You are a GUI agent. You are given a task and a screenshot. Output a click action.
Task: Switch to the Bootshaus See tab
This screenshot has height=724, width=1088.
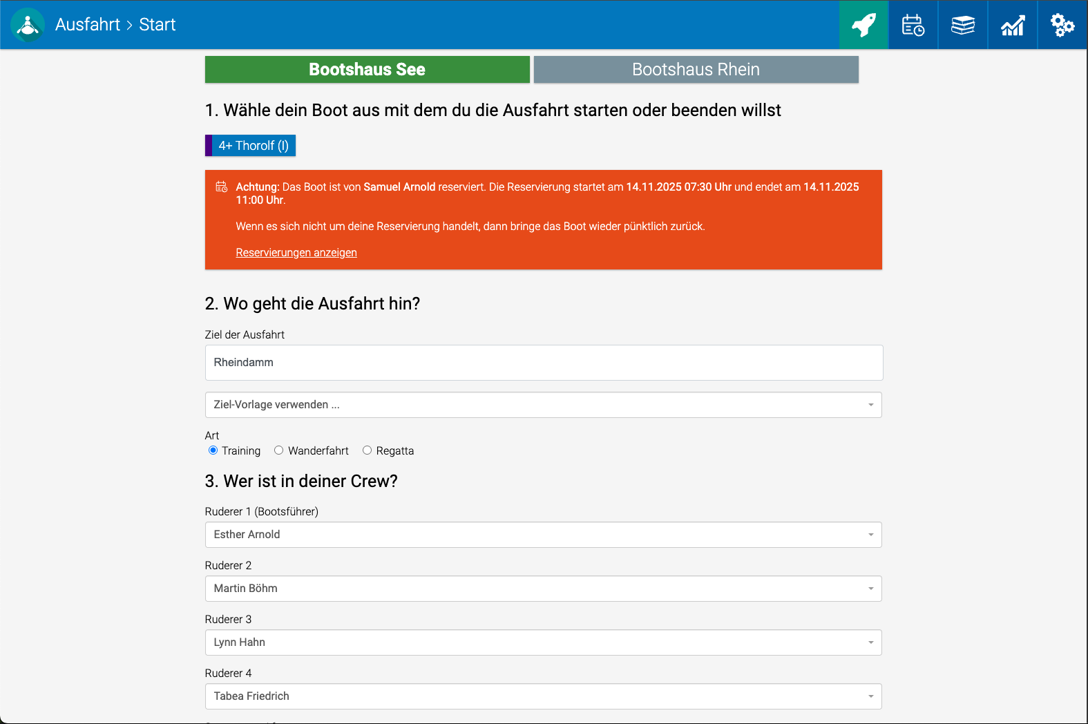(367, 70)
